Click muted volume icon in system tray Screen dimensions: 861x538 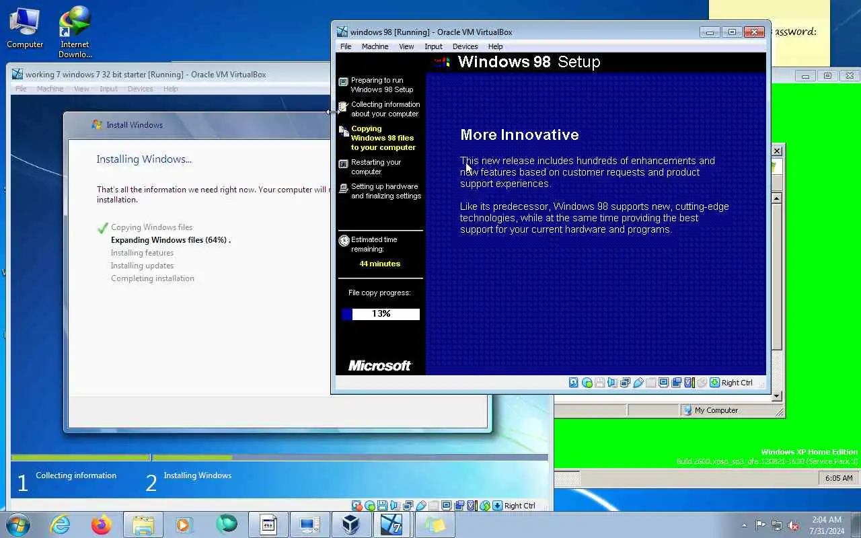pos(794,525)
